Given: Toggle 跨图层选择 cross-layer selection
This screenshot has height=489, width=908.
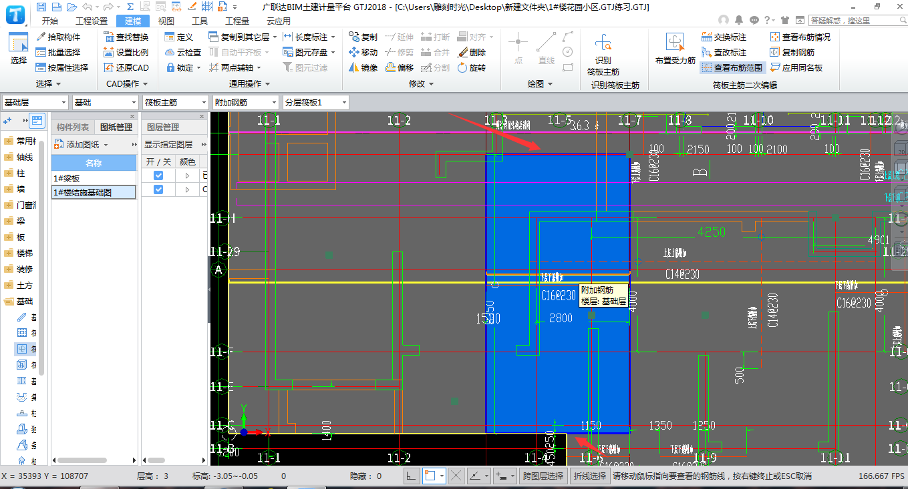Looking at the screenshot, I should click(x=543, y=476).
